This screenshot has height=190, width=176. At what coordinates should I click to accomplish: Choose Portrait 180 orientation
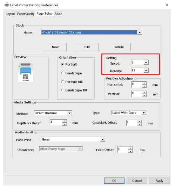[72, 82]
